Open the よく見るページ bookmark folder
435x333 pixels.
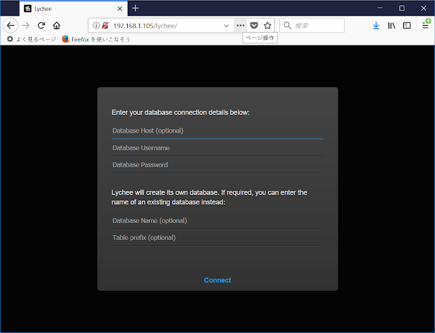(x=31, y=39)
